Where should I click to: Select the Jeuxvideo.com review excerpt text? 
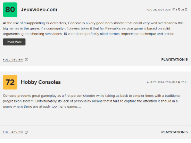tap(93, 28)
